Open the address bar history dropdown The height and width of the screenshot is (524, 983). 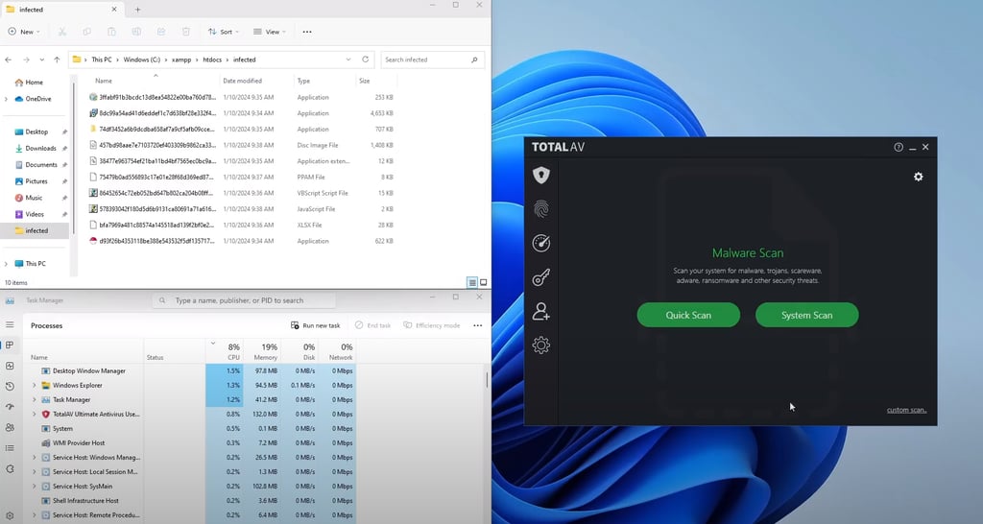[x=348, y=60]
